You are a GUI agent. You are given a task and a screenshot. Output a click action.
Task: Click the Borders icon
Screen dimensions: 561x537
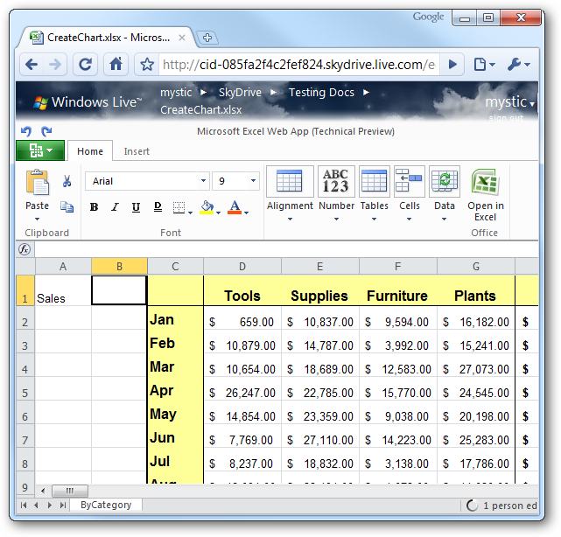(x=179, y=207)
